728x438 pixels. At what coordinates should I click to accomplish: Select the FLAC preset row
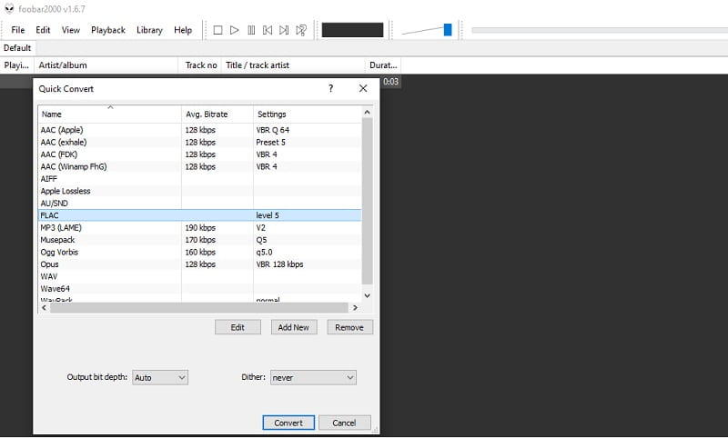[199, 215]
